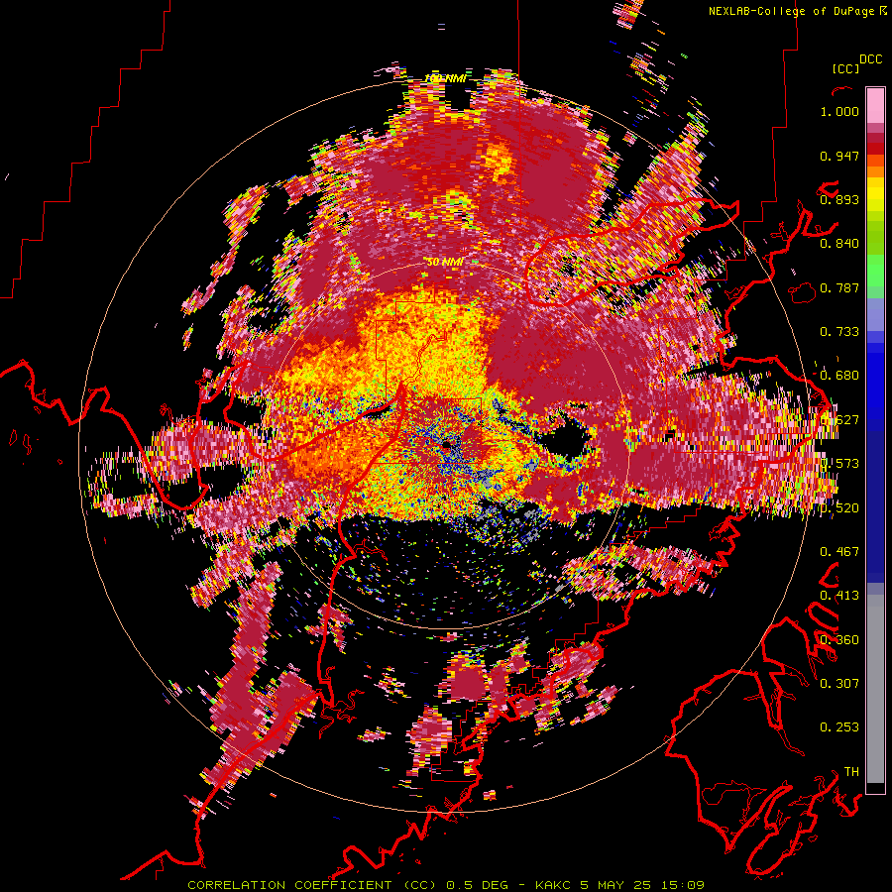Select the 0.413 scale value

pos(839,596)
